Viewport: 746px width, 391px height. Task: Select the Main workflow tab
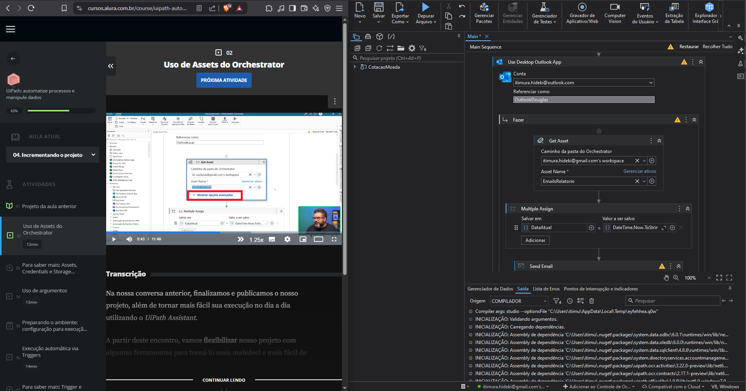474,36
